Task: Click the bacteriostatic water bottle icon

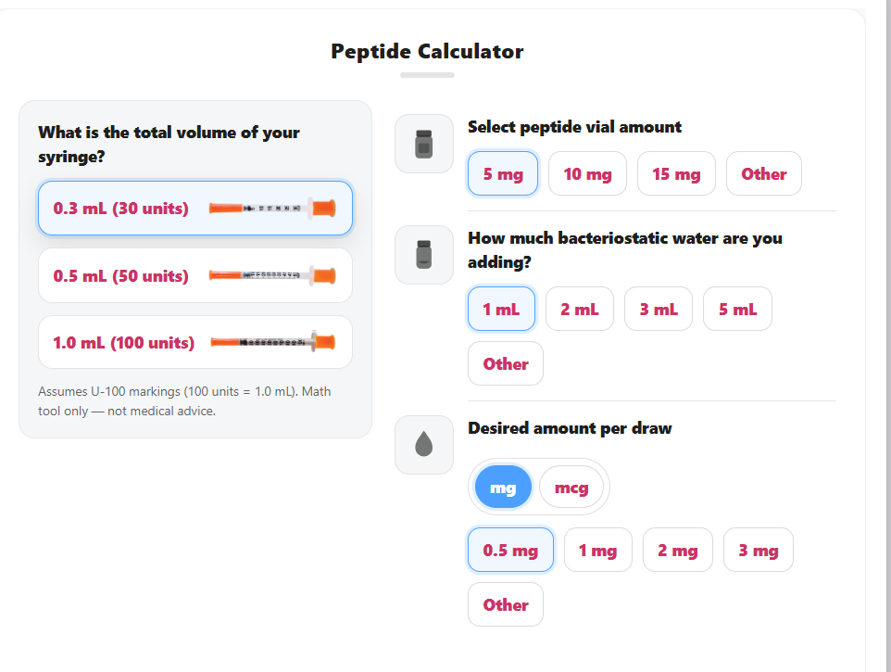Action: 423,254
